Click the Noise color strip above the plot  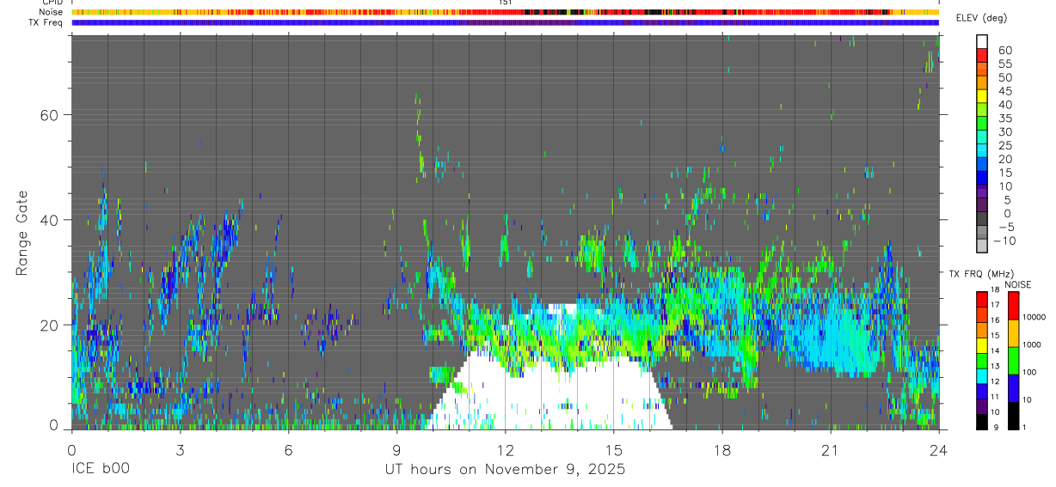pyautogui.click(x=506, y=12)
